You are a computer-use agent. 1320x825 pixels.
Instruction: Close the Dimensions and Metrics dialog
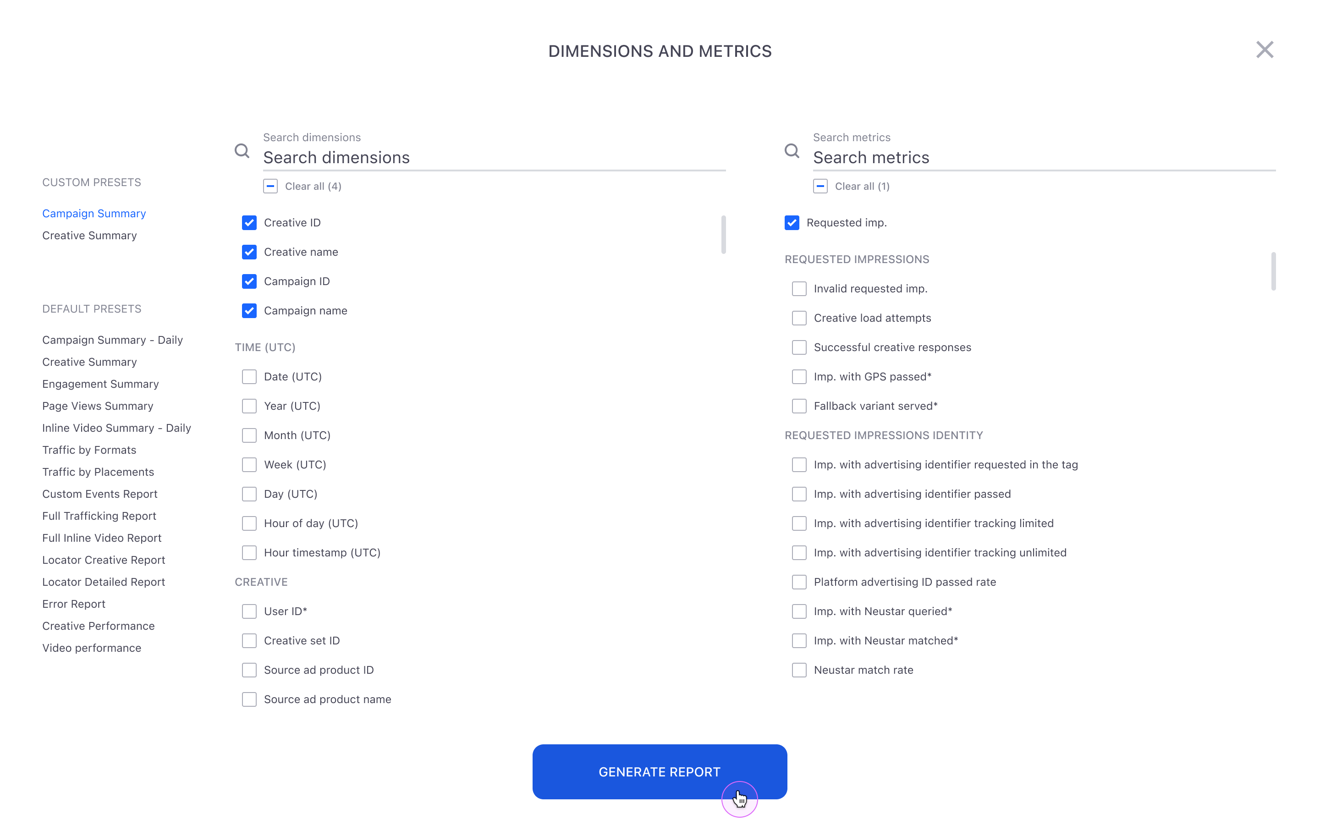[x=1264, y=49]
